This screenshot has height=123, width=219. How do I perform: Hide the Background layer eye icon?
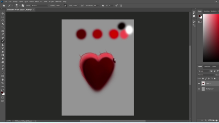pos(199,89)
